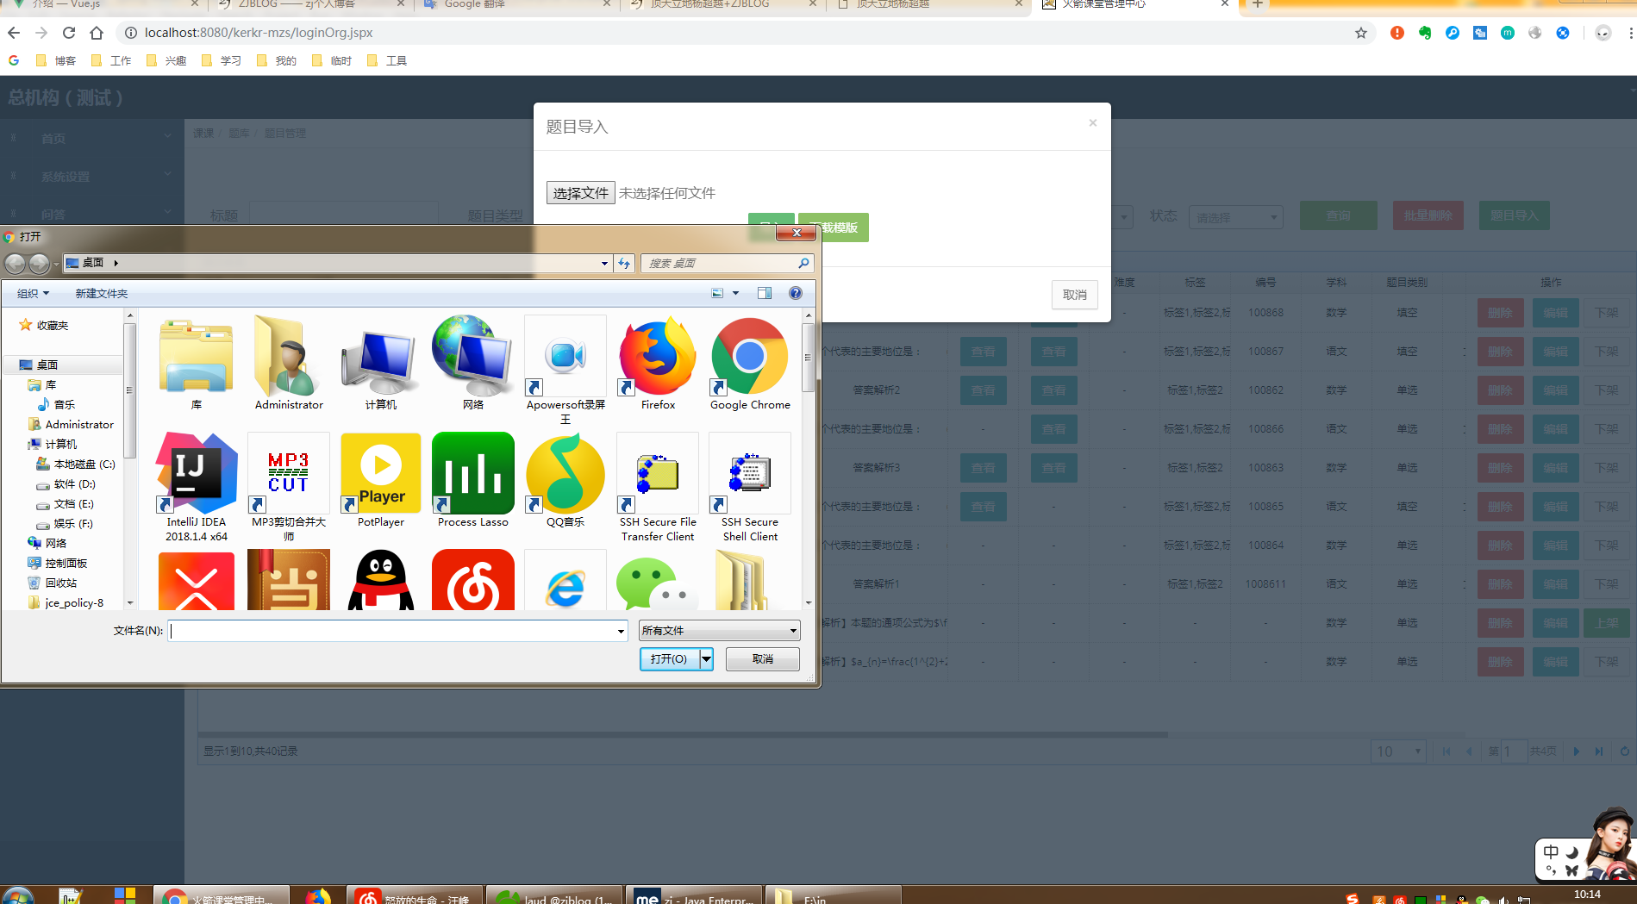Select the Google Chrome shortcut icon
The width and height of the screenshot is (1637, 904).
click(749, 357)
